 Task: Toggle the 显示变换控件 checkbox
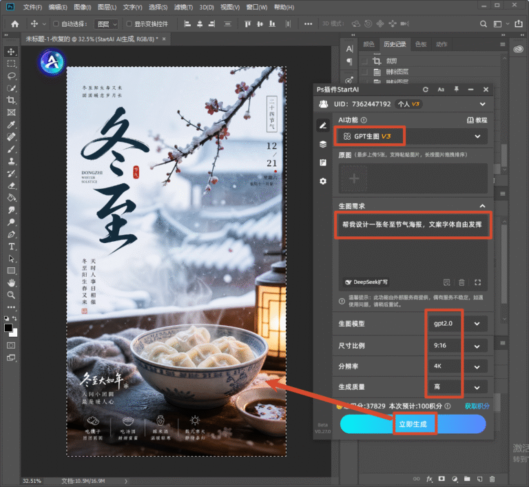pos(129,23)
